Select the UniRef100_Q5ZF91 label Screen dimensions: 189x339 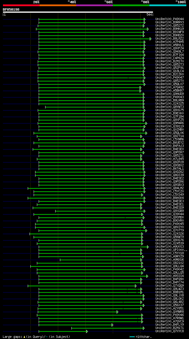[170, 68]
